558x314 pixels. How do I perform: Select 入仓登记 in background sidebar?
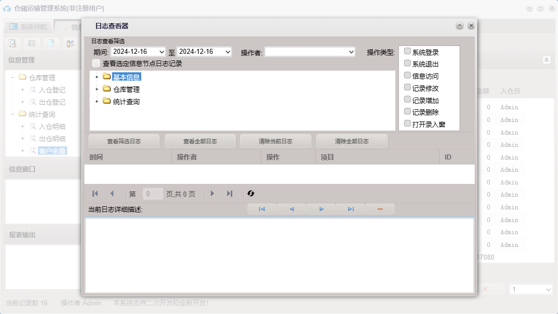[52, 90]
